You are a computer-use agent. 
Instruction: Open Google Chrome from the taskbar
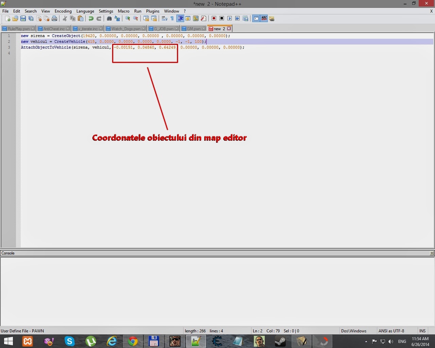point(133,341)
